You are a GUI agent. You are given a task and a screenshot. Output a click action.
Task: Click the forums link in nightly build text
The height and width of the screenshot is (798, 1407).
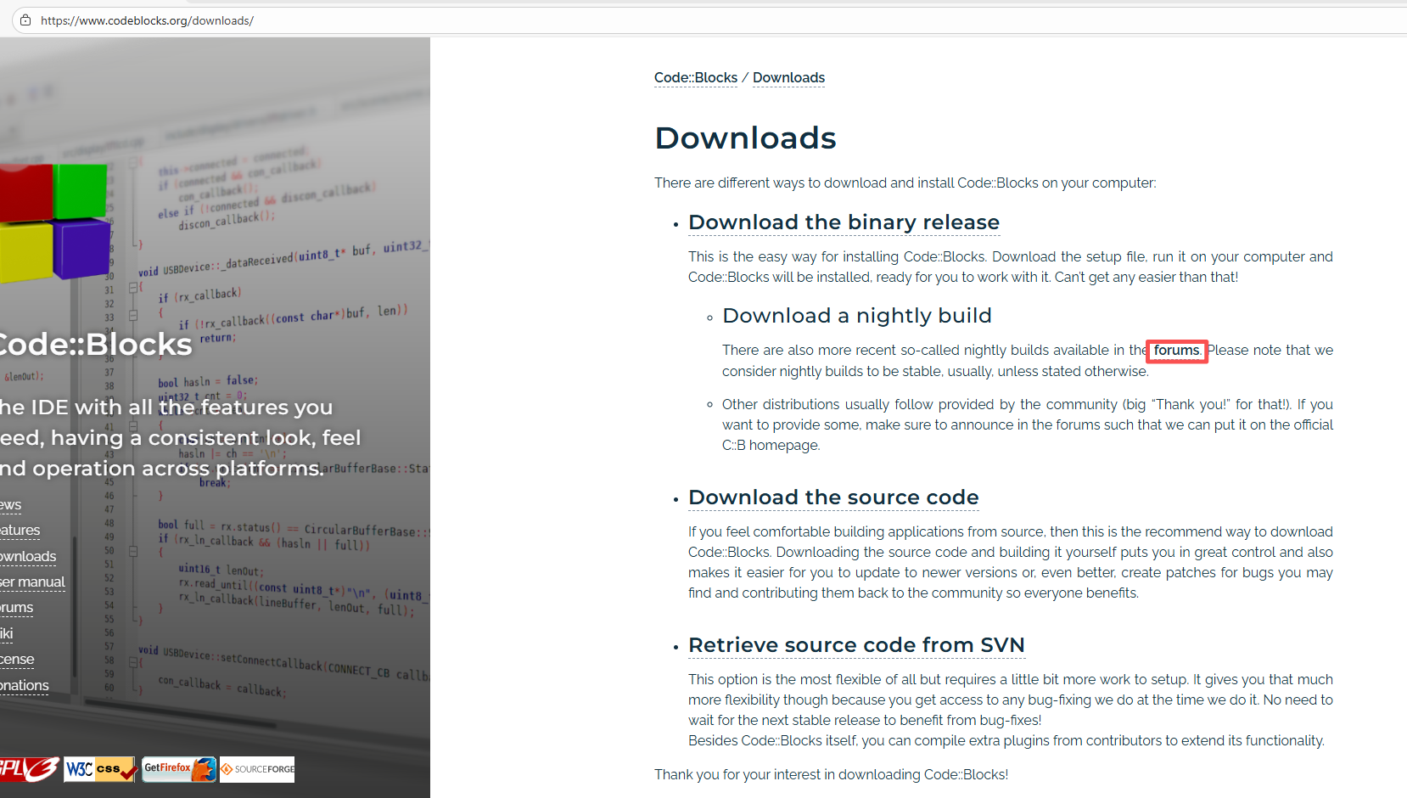(x=1177, y=351)
